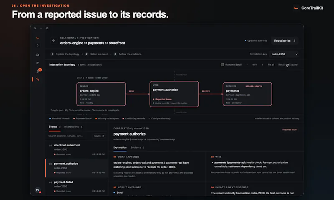Click the STEP 2 - 1 event order-2050 label
334x200 pixels.
point(92,78)
